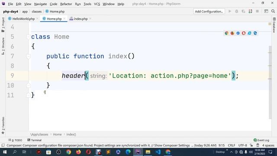The image size is (277, 156).
Task: Close the Home.php tab
Action: pyautogui.click(x=64, y=19)
